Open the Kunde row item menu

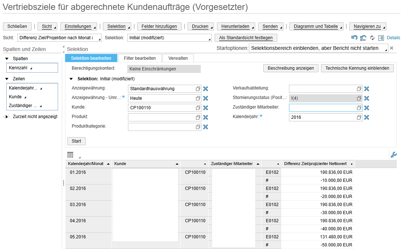(25, 98)
